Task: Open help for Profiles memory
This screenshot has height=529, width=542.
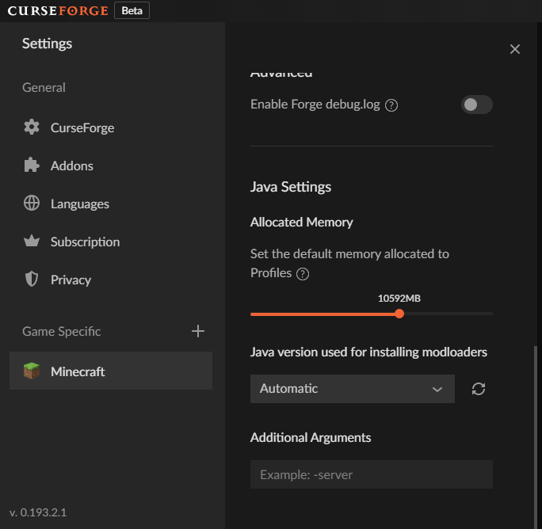Action: coord(303,274)
